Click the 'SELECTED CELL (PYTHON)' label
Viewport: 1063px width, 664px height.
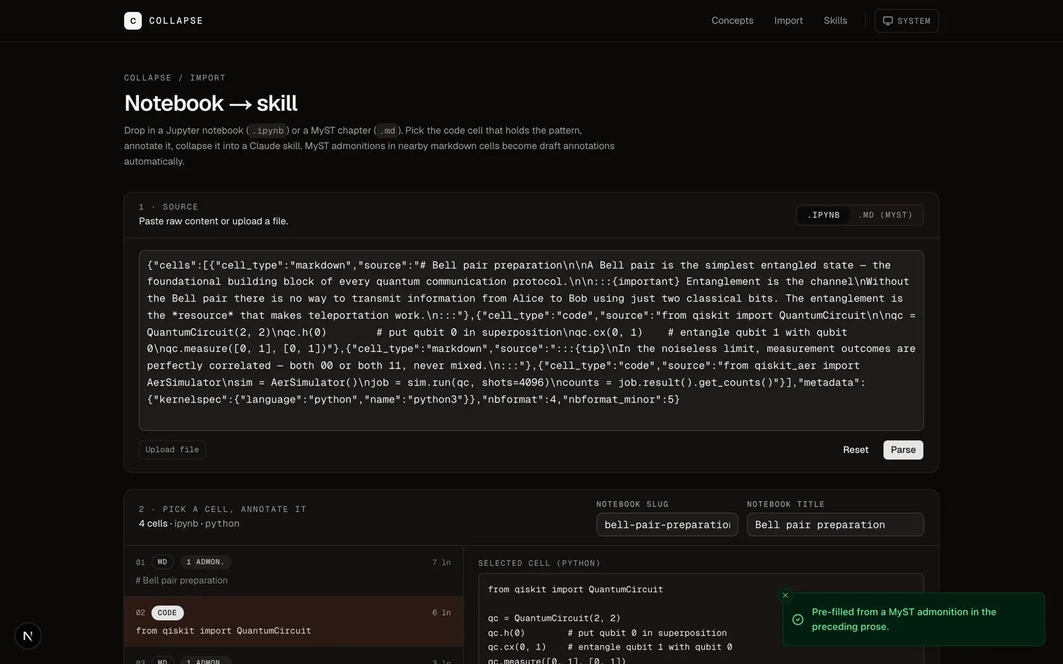(x=539, y=563)
